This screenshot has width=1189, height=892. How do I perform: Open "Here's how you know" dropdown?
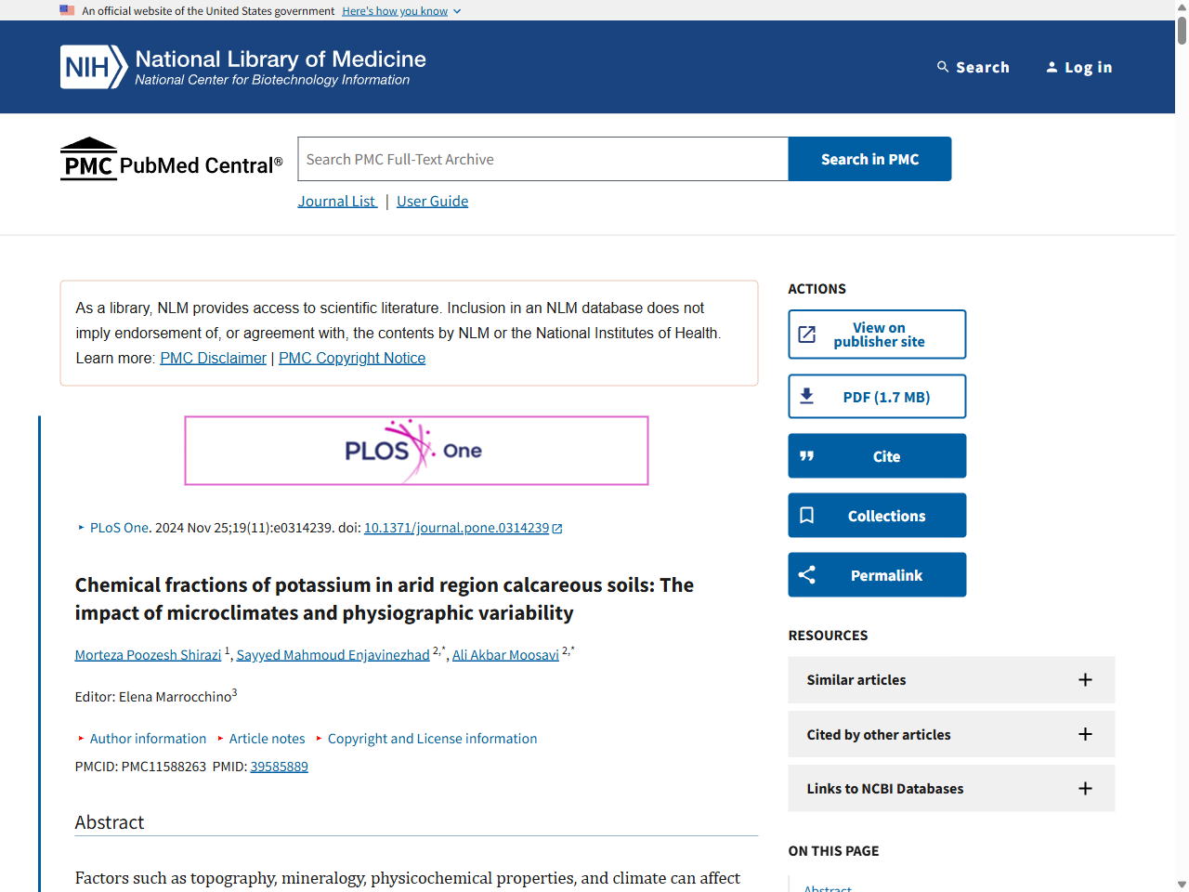pyautogui.click(x=401, y=11)
